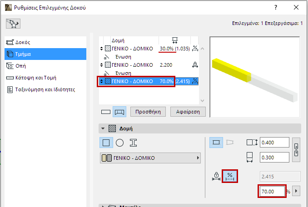Select the 70.0% ΓΕΝΙΚΟ - ΔΟΜΙΚΟ segment row
308x207 pixels.
pyautogui.click(x=149, y=81)
